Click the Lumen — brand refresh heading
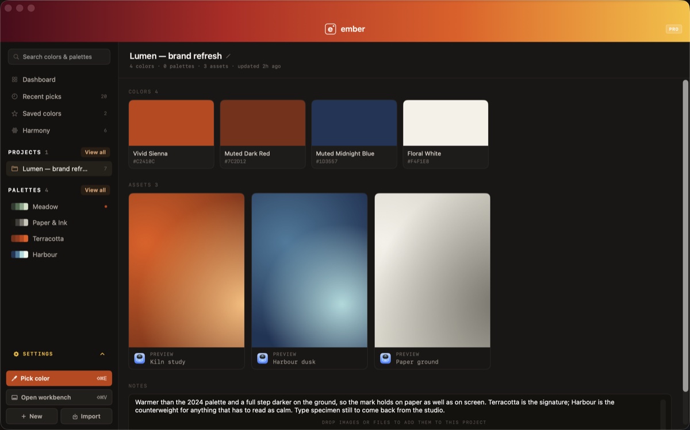 tap(175, 56)
